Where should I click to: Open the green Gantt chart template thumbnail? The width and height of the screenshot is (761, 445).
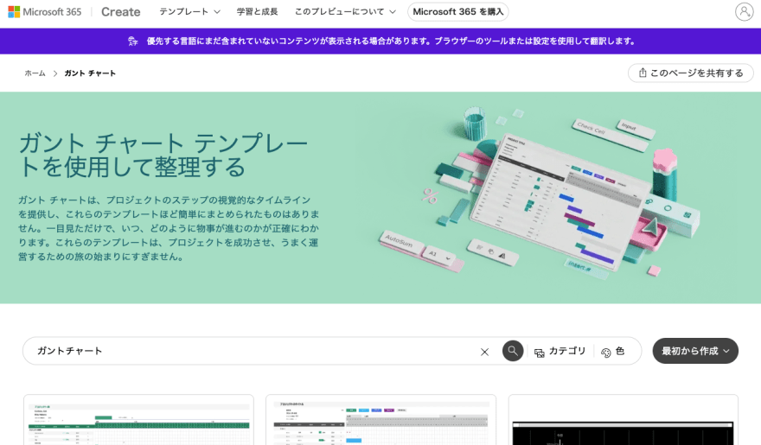pyautogui.click(x=139, y=420)
